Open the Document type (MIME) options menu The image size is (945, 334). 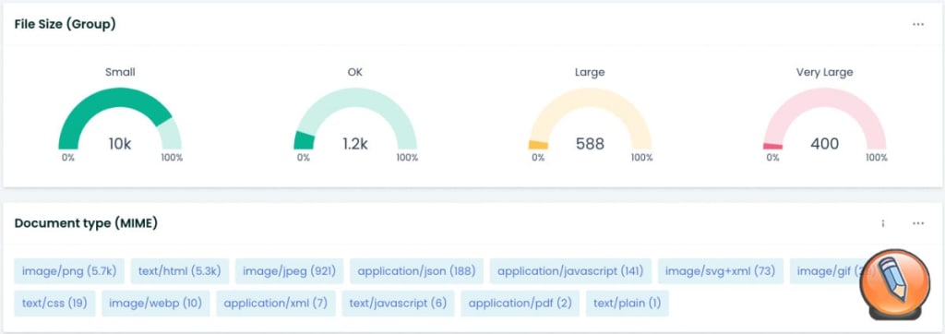point(918,223)
